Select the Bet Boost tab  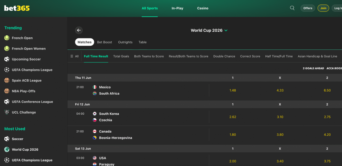coord(105,42)
